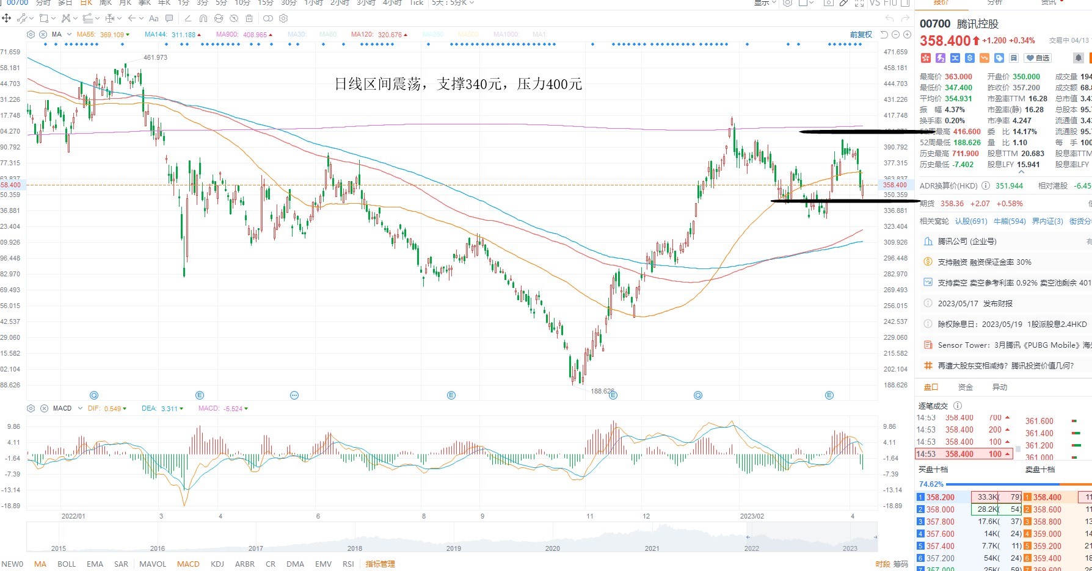Expand the MACD indicator dropdown arrow
Image resolution: width=1092 pixels, height=571 pixels.
[x=80, y=408]
